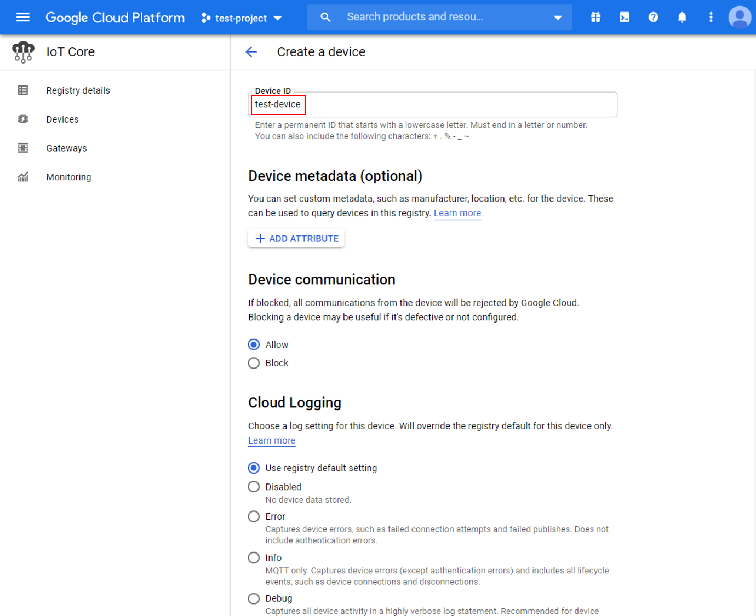Click the project selector hexagon icon
The image size is (756, 616).
point(206,18)
